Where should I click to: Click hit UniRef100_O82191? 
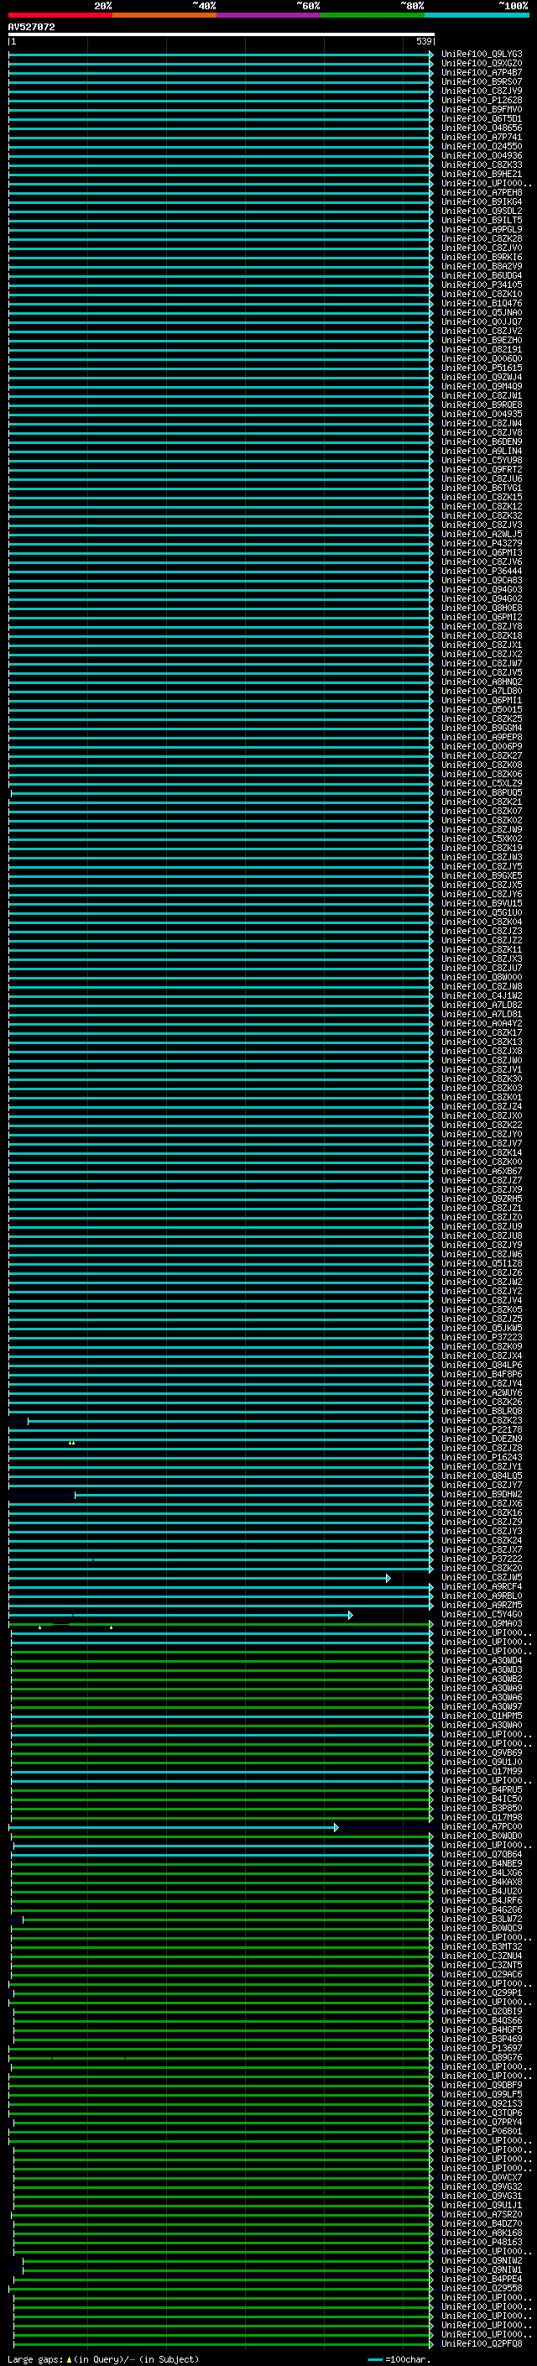481,350
